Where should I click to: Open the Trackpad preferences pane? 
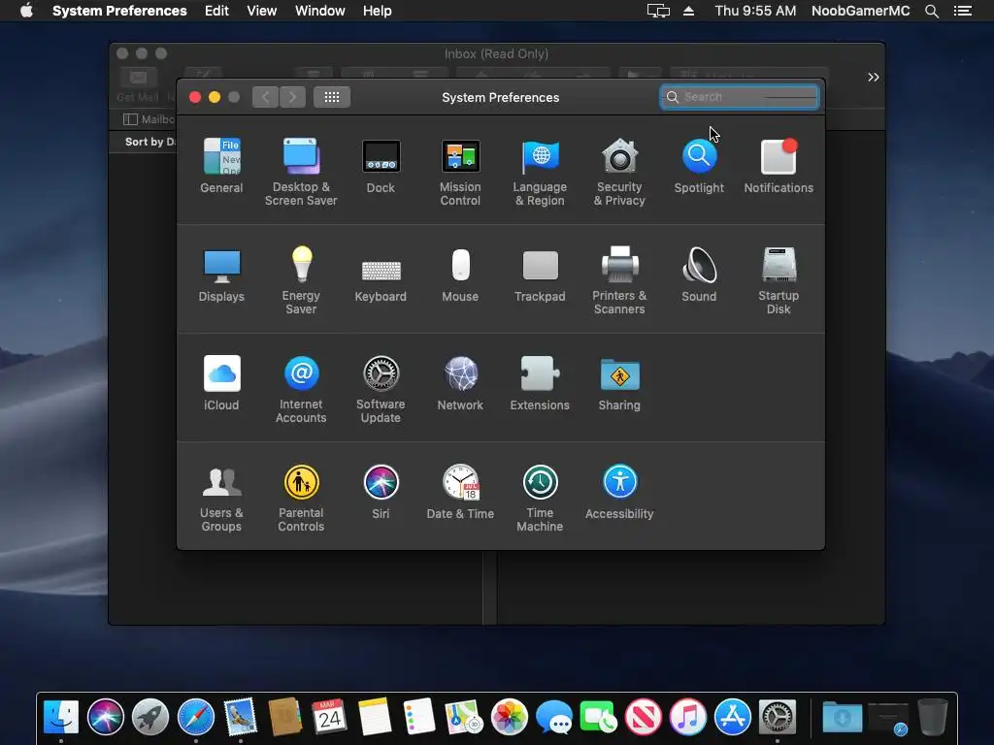(540, 275)
